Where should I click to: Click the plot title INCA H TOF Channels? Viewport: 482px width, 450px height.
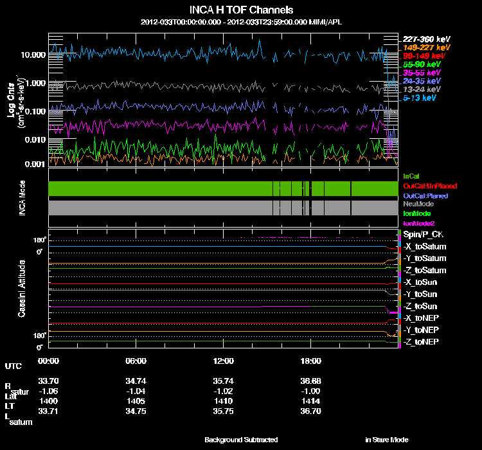point(241,10)
